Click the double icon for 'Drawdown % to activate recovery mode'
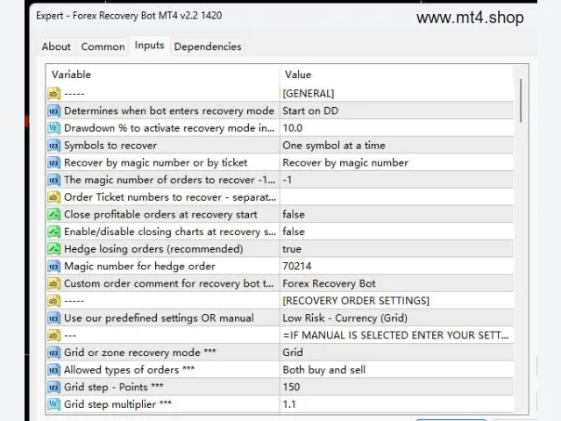This screenshot has height=421, width=561. (x=53, y=128)
